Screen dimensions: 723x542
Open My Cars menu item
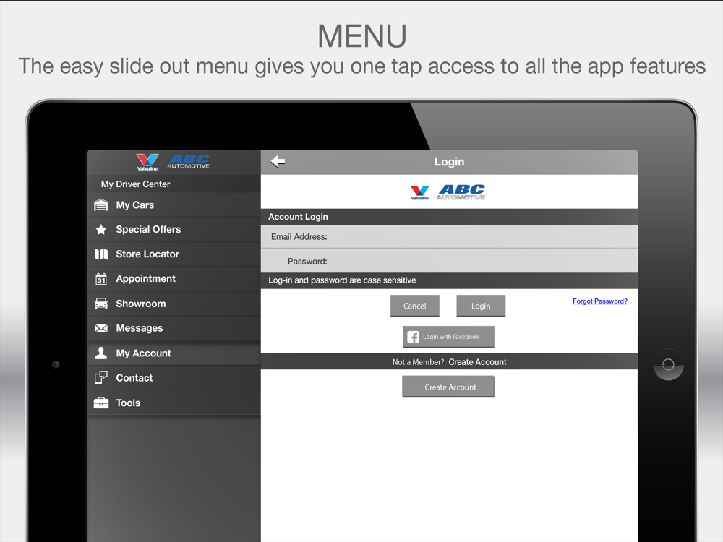tap(174, 205)
